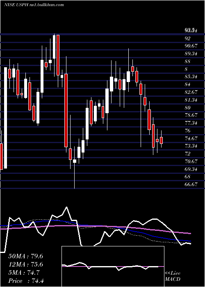Viewport: 205px width, 287px height.
Task: Click the Price : 74.4 readout
Action: 26,281
